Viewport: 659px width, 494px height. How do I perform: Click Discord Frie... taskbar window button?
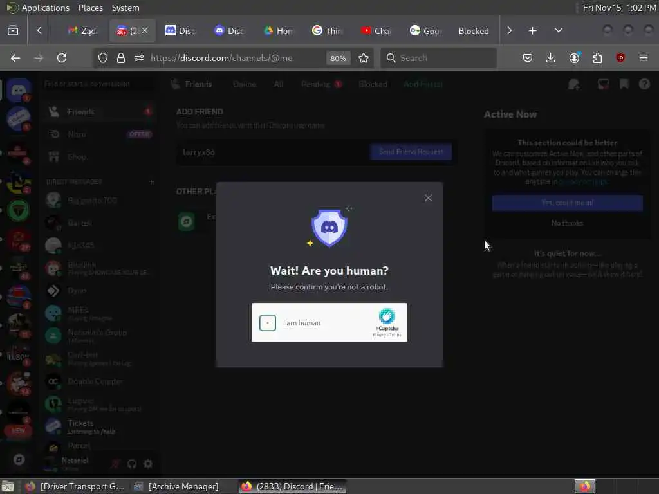[293, 486]
